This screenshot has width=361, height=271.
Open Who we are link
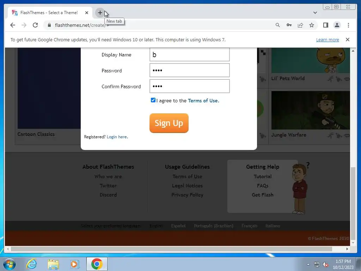click(108, 176)
